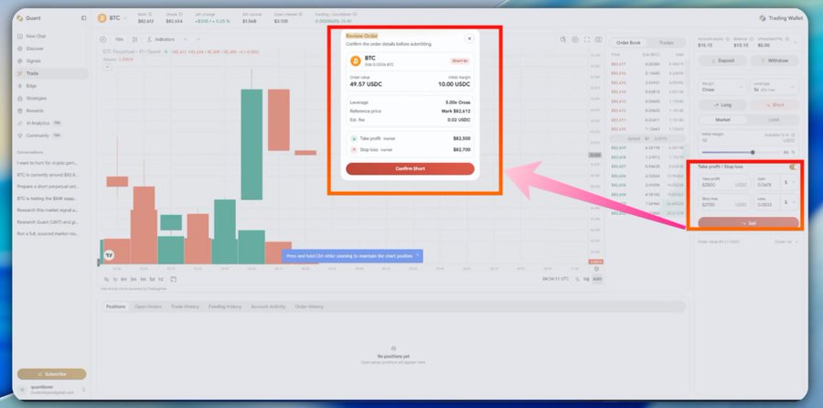
Task: Click chart axis settings gear at bottom right
Action: (x=596, y=269)
